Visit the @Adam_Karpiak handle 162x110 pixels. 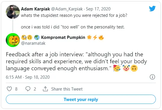[x=67, y=9]
